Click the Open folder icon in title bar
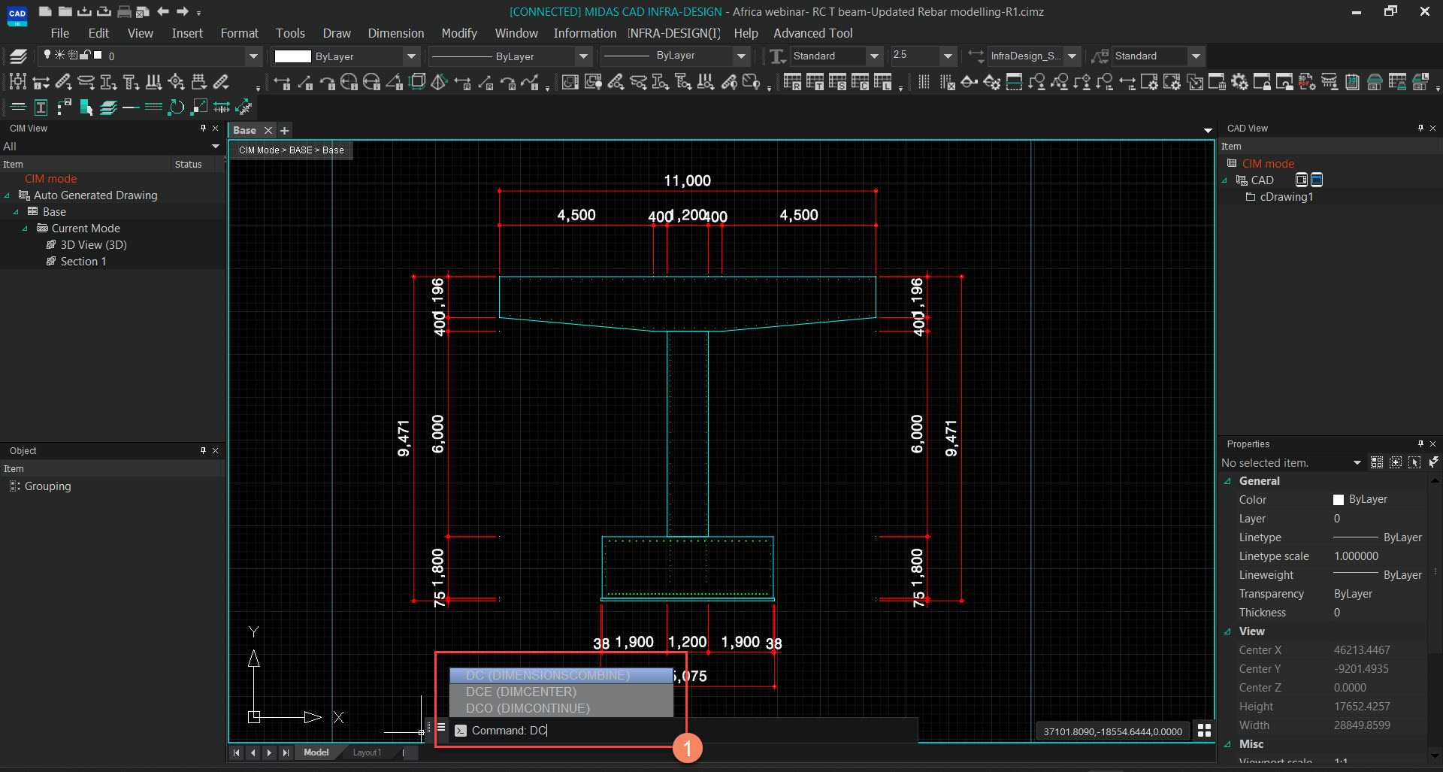The height and width of the screenshot is (772, 1443). [x=65, y=11]
